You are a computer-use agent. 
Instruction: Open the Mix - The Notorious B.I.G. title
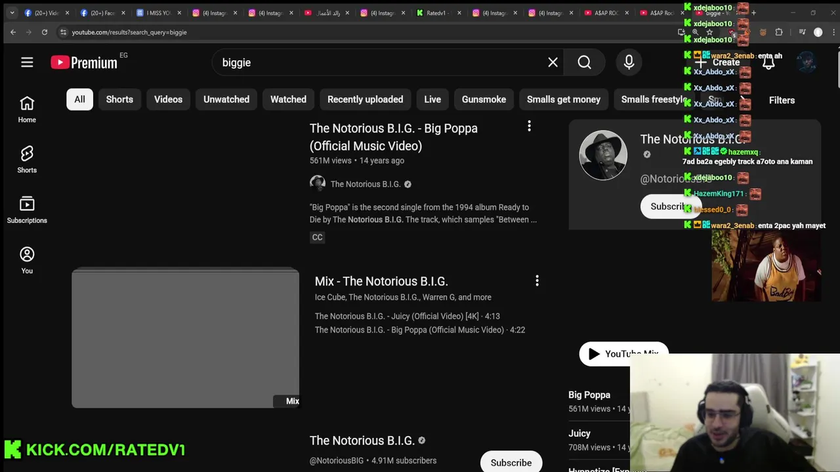click(381, 281)
